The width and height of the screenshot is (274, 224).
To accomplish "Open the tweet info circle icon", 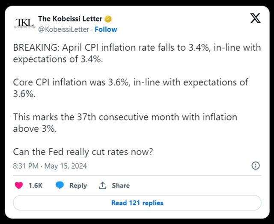I will click(256, 166).
